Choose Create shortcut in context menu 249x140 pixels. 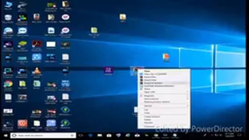(164, 117)
